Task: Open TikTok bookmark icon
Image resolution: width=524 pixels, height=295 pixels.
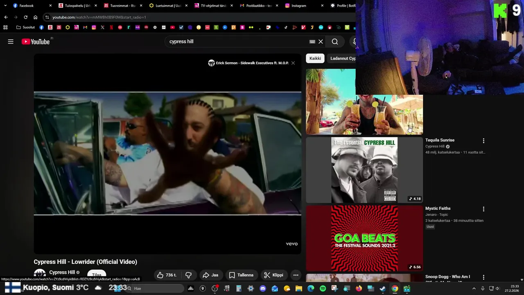Action: tap(286, 27)
